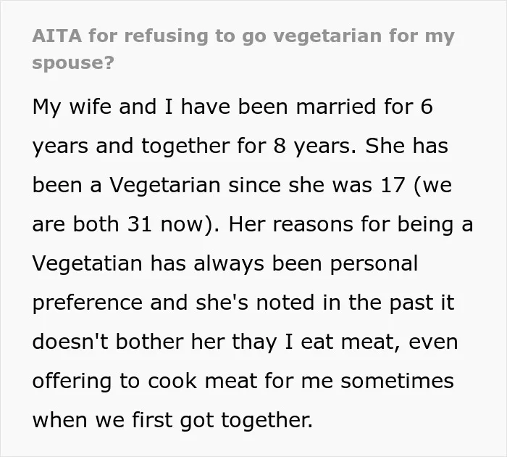Select the word "personal" in the paragraph

tap(374, 264)
